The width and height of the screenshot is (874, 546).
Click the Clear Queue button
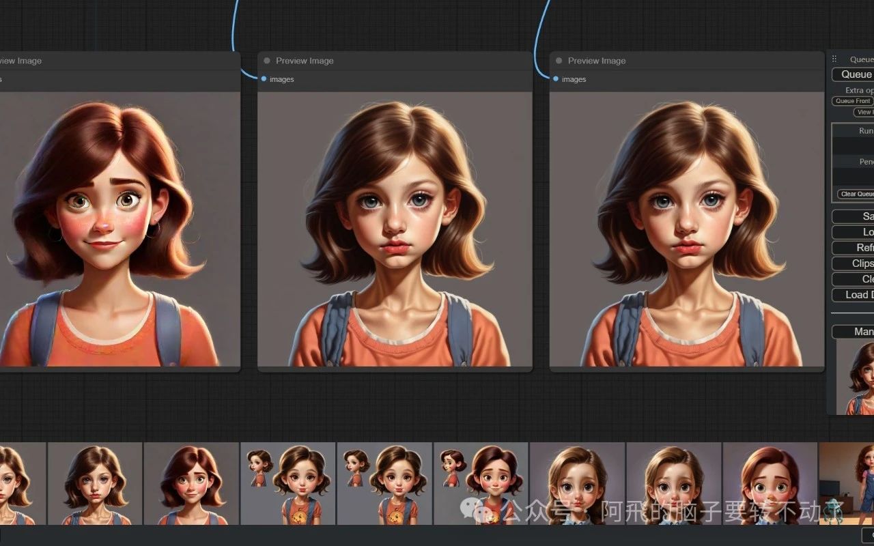856,194
